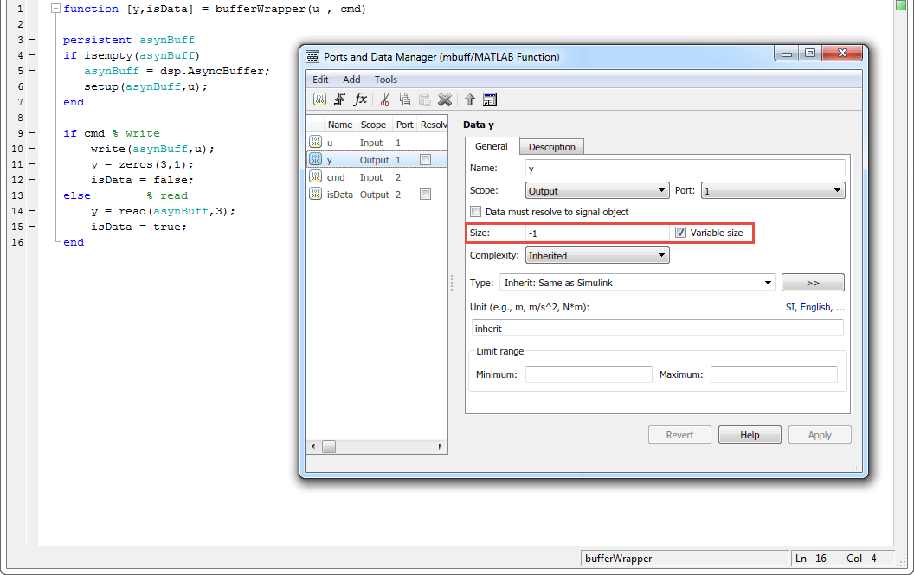Click the breakpoint dash on line 14

coord(33,211)
